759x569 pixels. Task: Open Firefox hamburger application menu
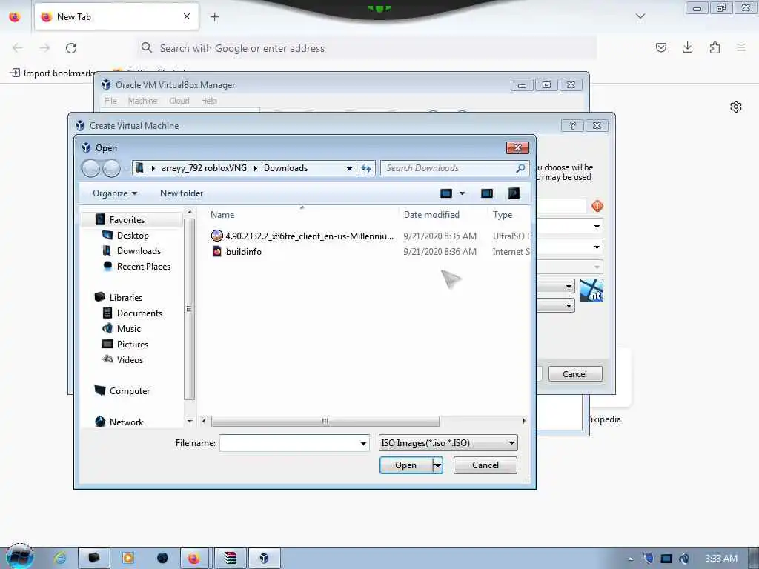click(x=741, y=47)
